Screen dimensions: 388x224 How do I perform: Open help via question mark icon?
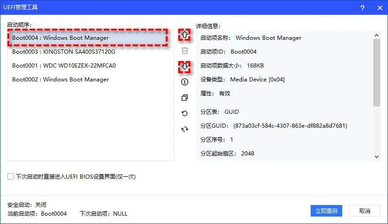362,8
